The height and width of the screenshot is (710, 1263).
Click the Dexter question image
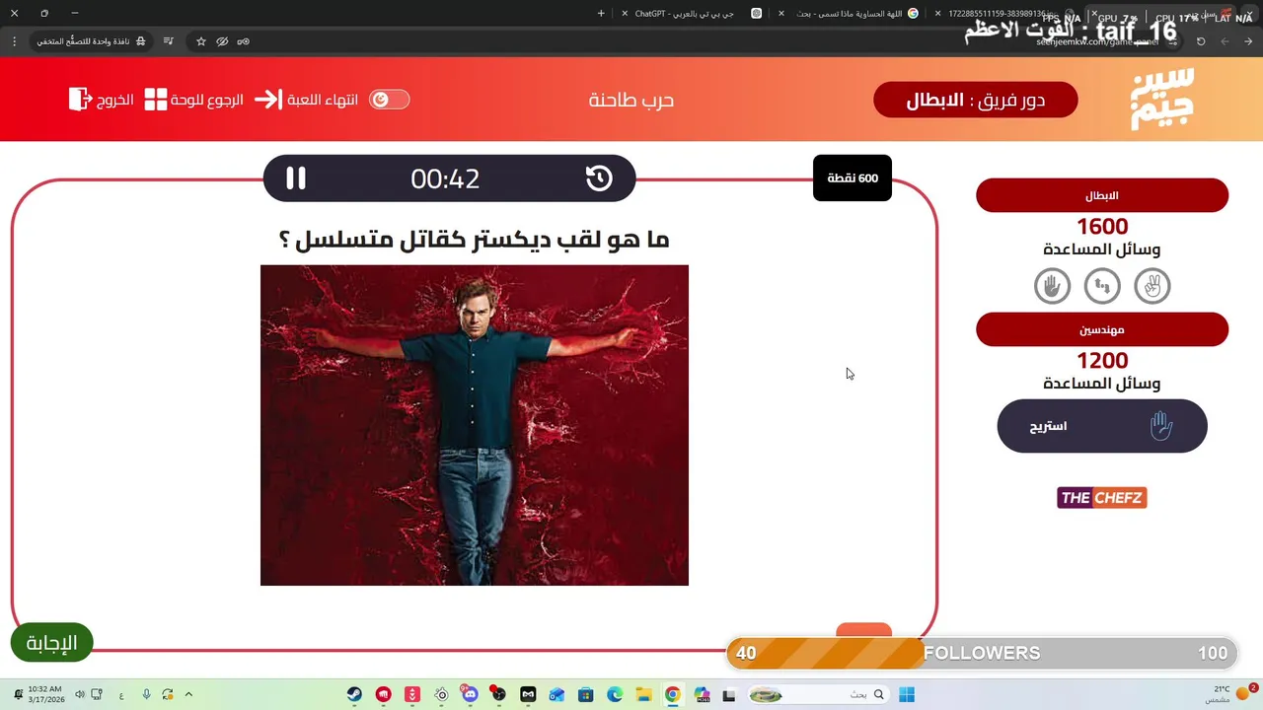pos(475,425)
